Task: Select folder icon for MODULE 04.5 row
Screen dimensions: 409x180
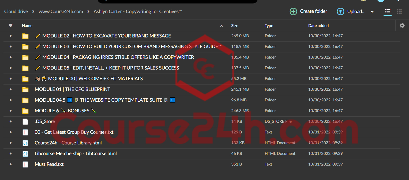Action: pos(25,100)
